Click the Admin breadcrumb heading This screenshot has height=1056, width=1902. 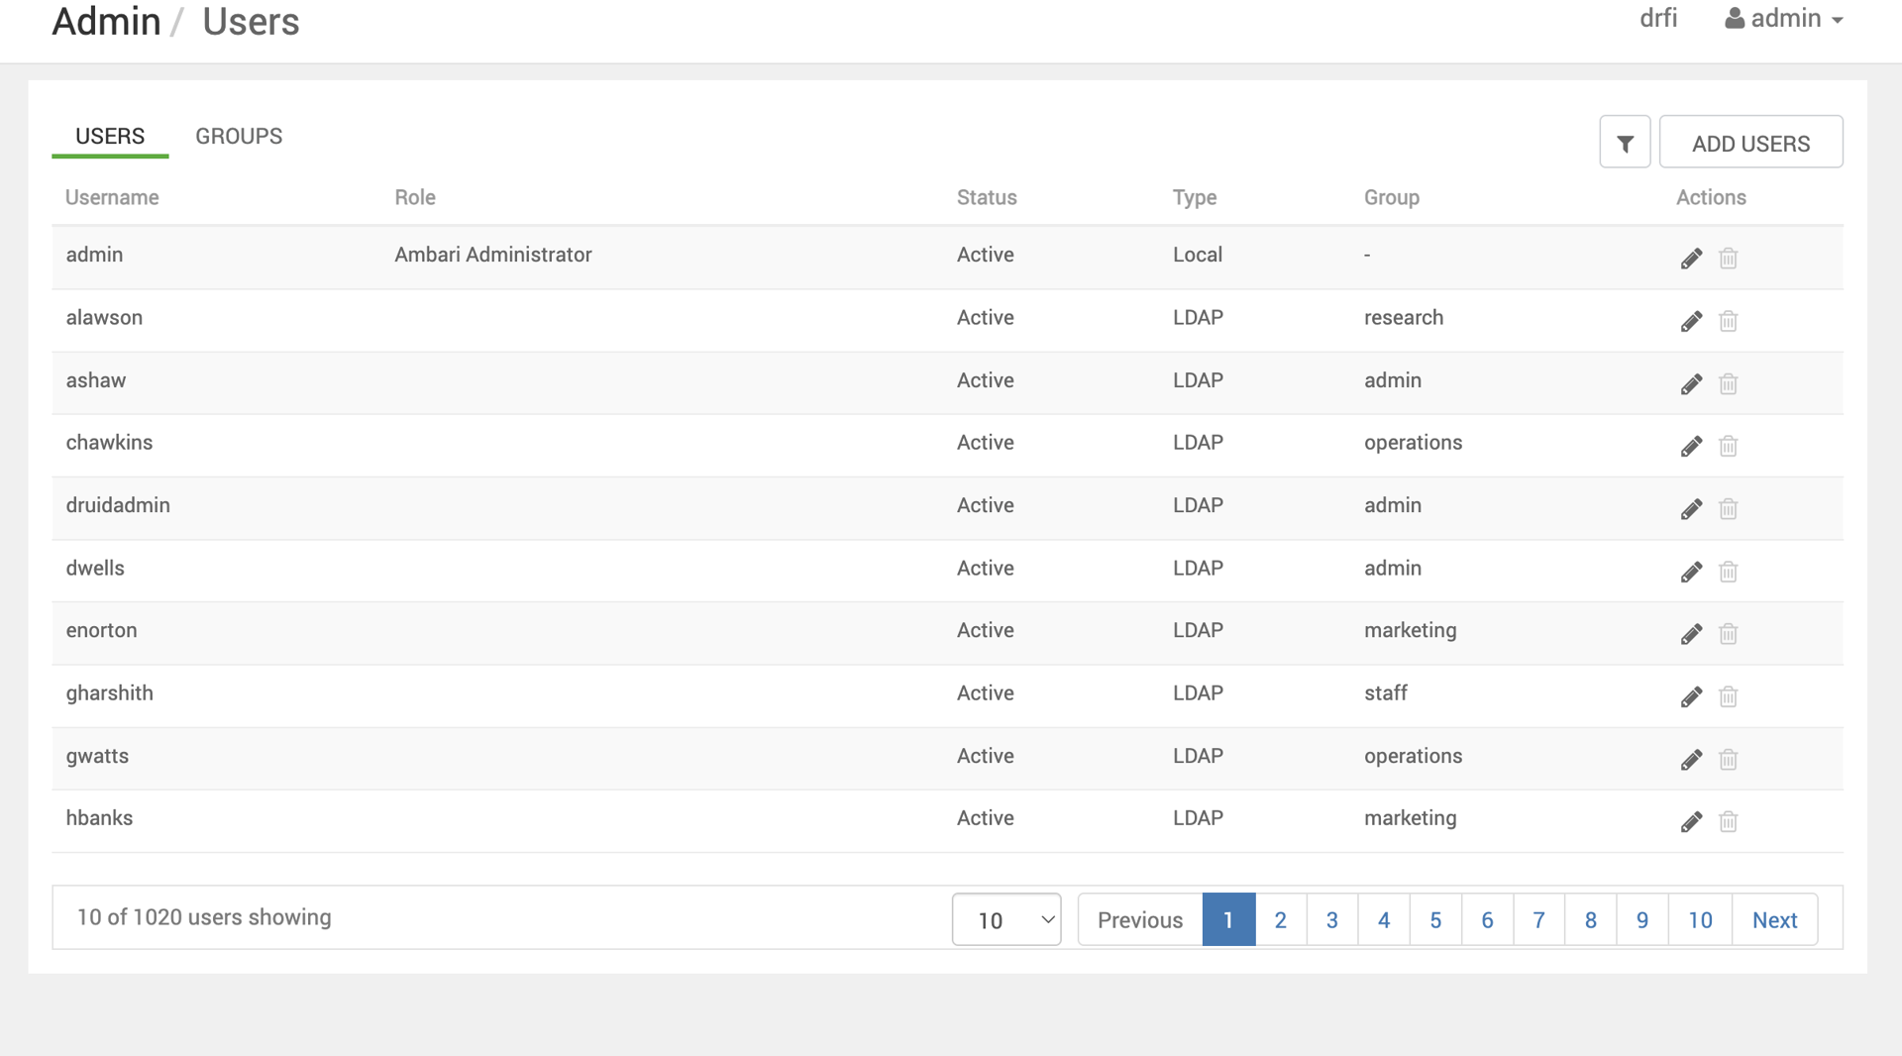[x=106, y=22]
